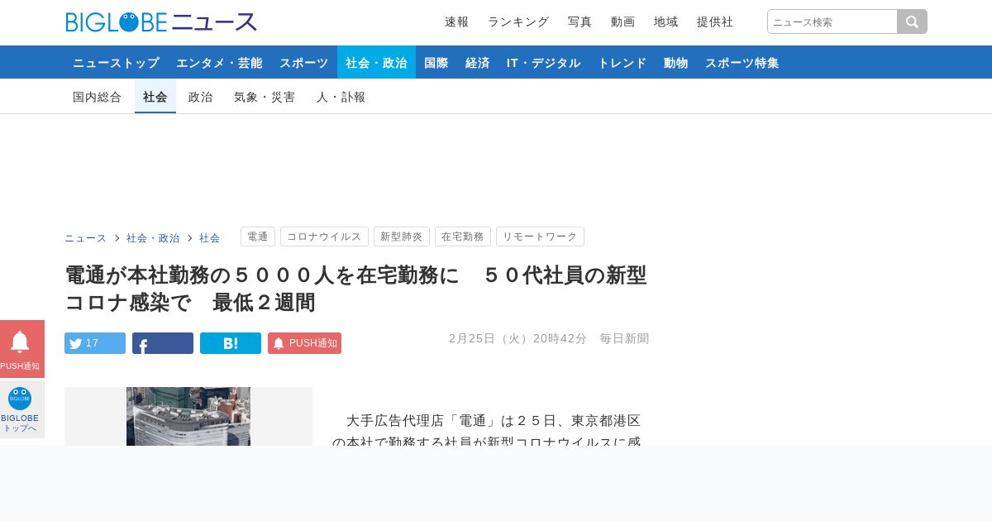Select エンタメ・芸能 navigation item
This screenshot has width=992, height=521.
219,62
